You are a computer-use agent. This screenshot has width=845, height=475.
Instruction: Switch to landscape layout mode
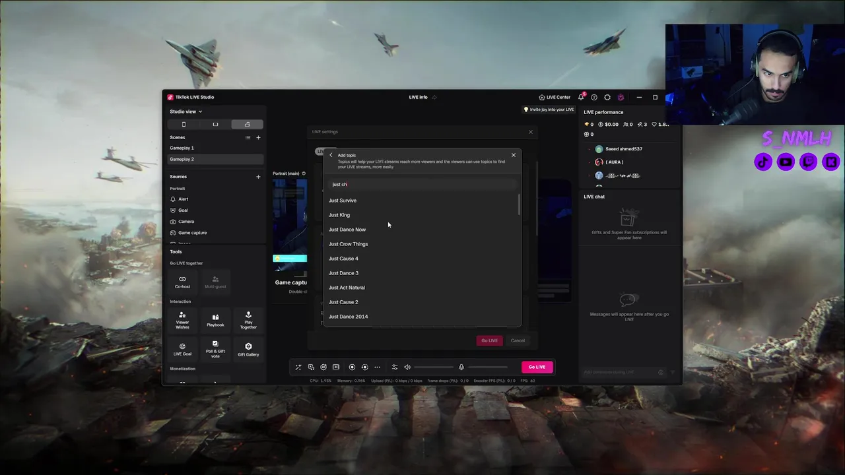pyautogui.click(x=215, y=124)
